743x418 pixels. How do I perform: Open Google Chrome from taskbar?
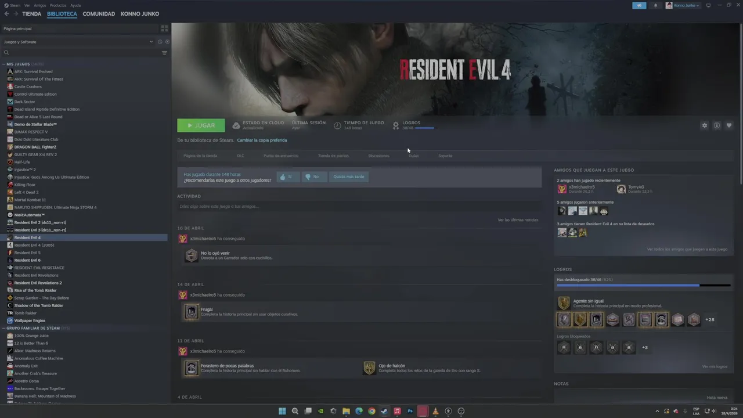371,411
